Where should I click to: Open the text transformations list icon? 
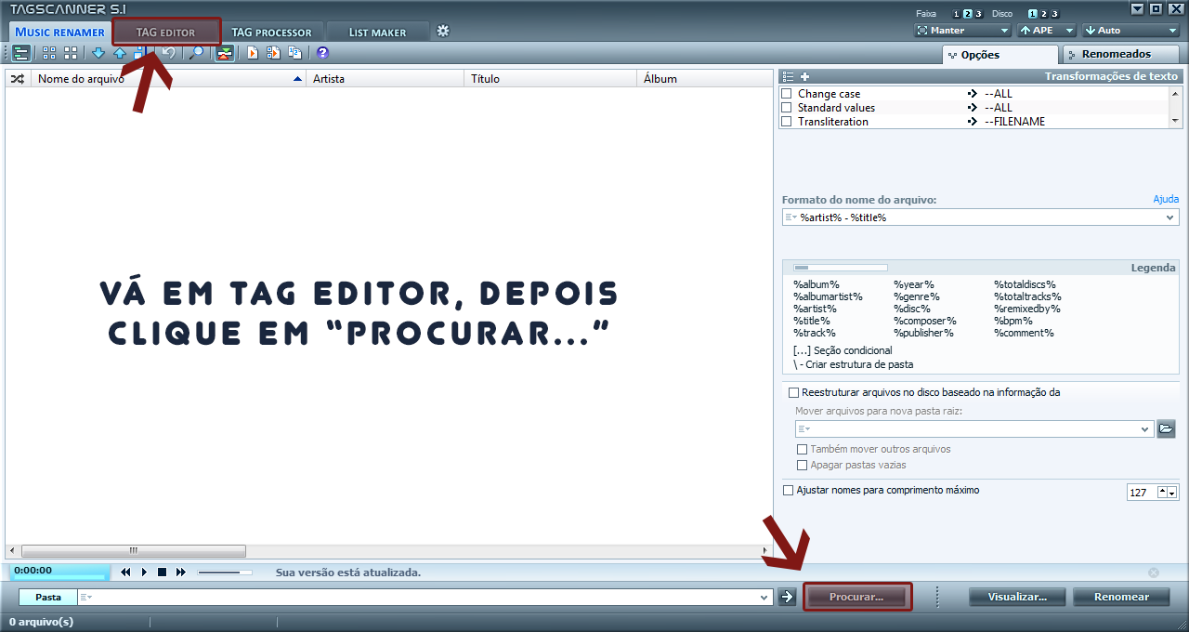[x=787, y=76]
